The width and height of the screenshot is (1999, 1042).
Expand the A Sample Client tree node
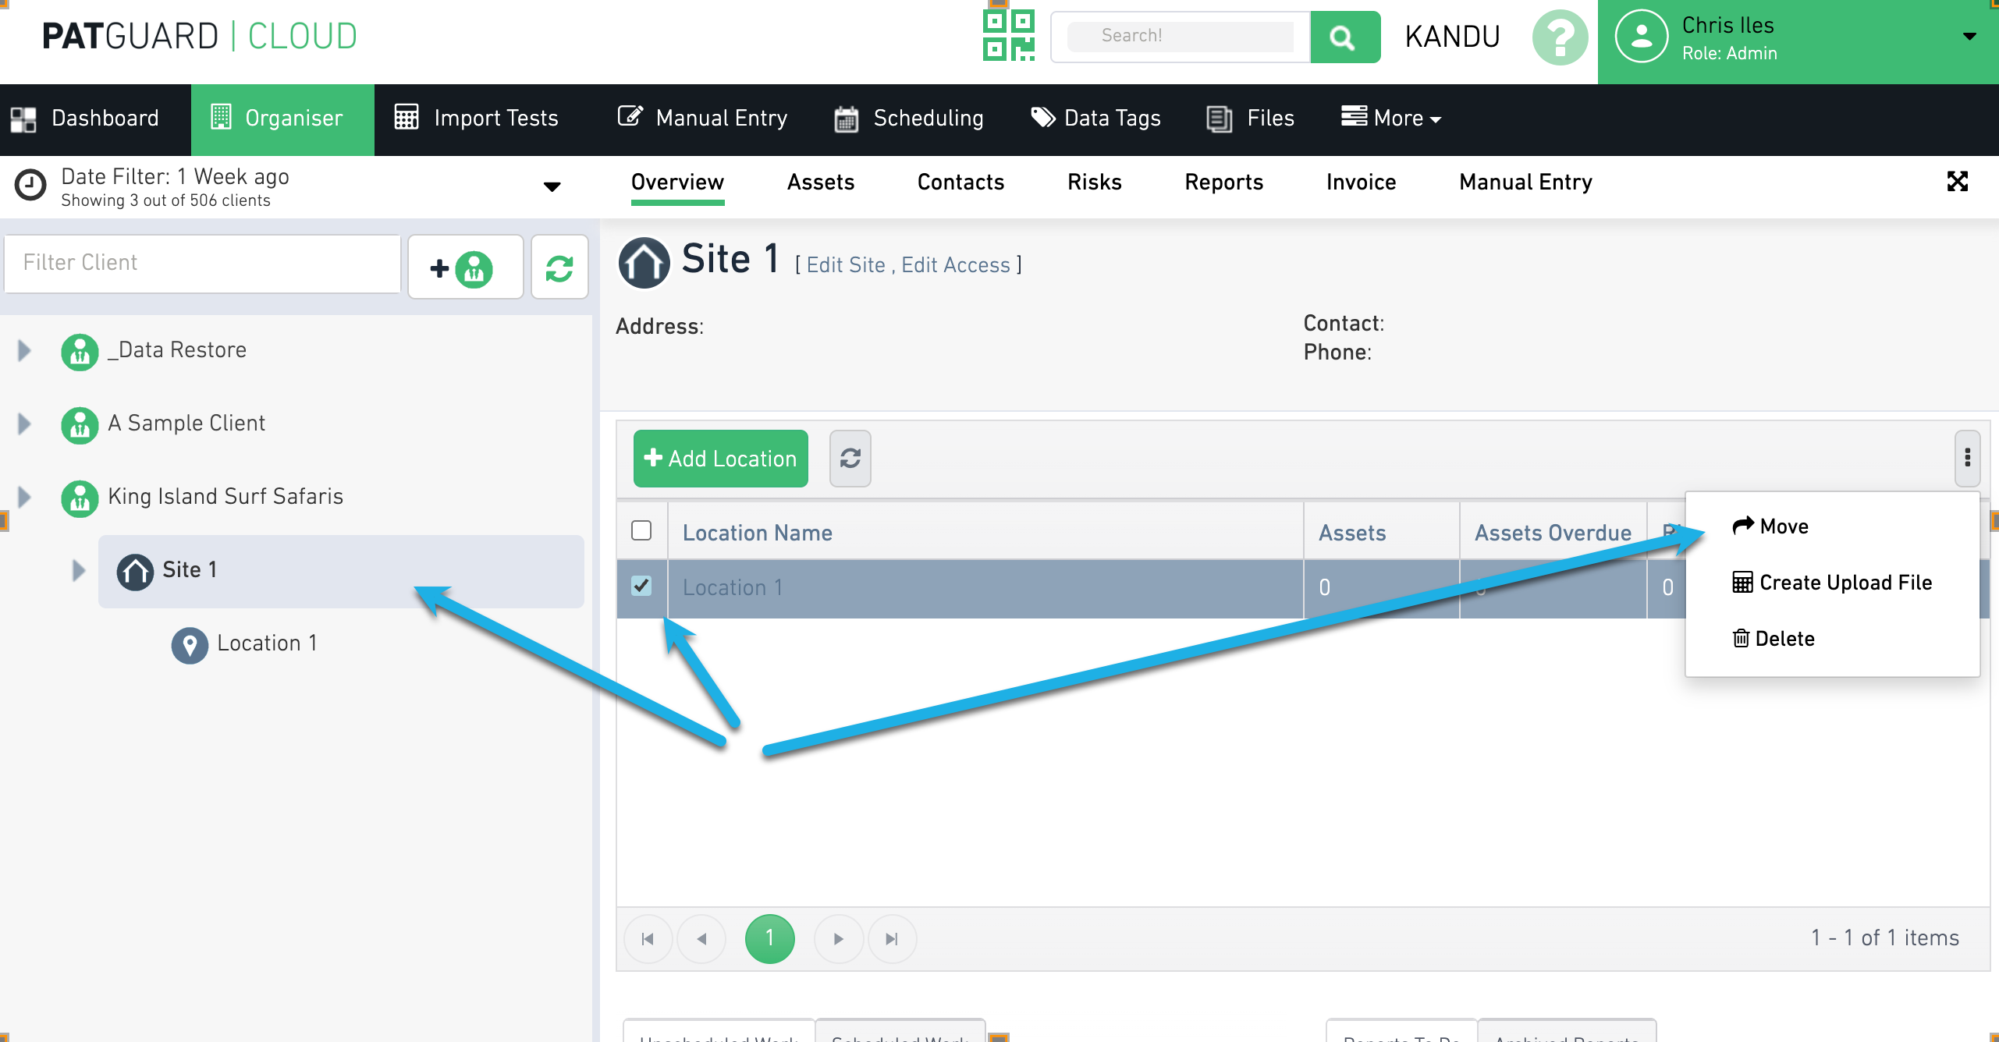pos(24,424)
